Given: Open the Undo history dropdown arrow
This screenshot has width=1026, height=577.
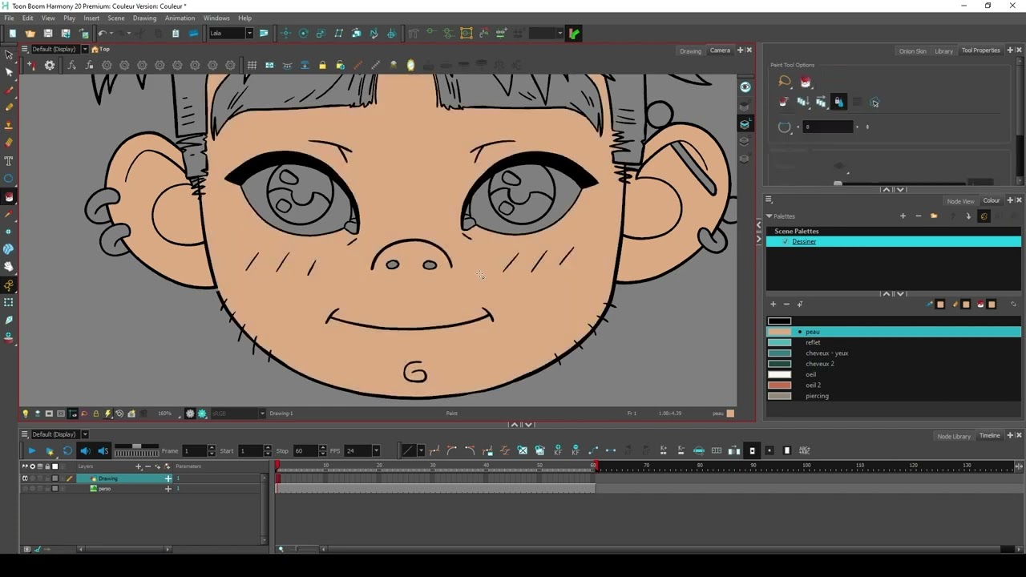Looking at the screenshot, I should (111, 34).
